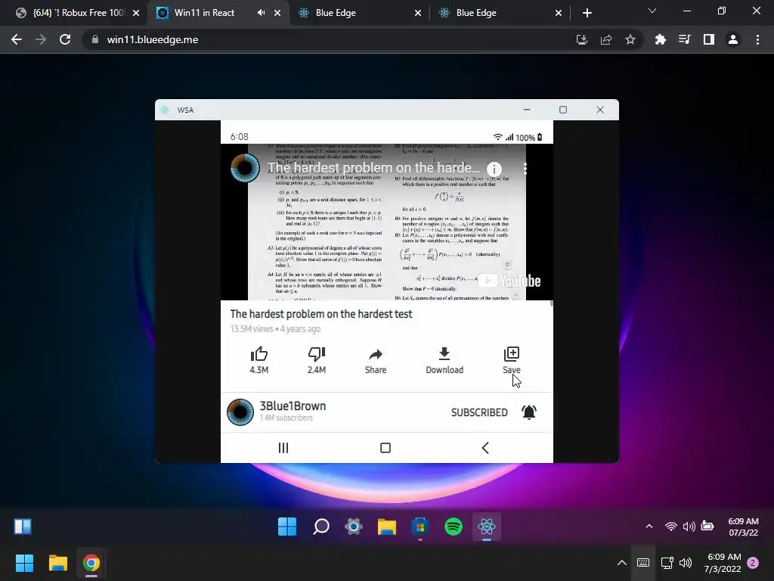774x581 pixels.
Task: Click the volume icon in web taskbar tray
Action: click(x=689, y=527)
